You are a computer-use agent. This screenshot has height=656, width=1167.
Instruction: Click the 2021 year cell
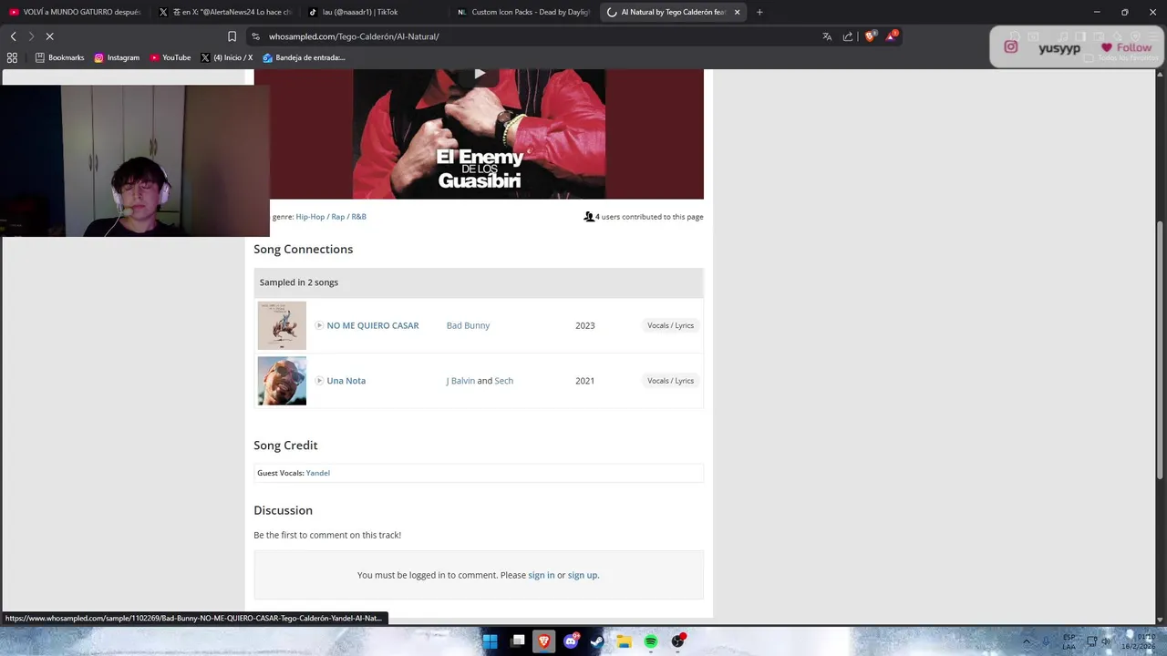pyautogui.click(x=584, y=381)
